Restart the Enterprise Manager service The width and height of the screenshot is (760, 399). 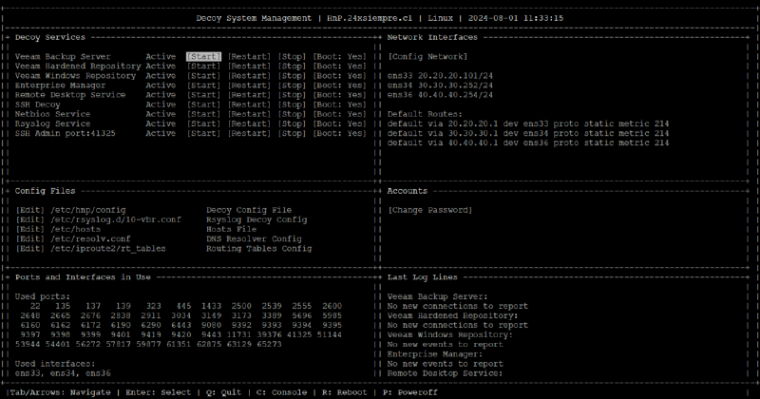pos(249,85)
